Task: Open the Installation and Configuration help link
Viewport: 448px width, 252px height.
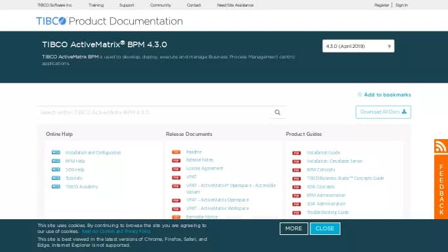Action: coord(93,152)
